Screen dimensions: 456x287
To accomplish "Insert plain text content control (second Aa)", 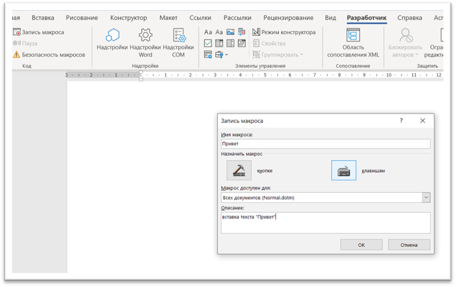I will 219,32.
